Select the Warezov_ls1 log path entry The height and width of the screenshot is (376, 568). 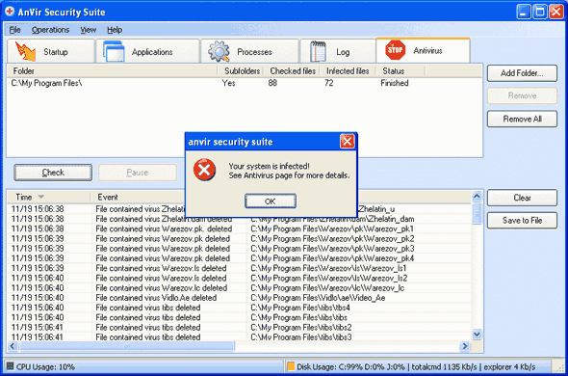(328, 268)
